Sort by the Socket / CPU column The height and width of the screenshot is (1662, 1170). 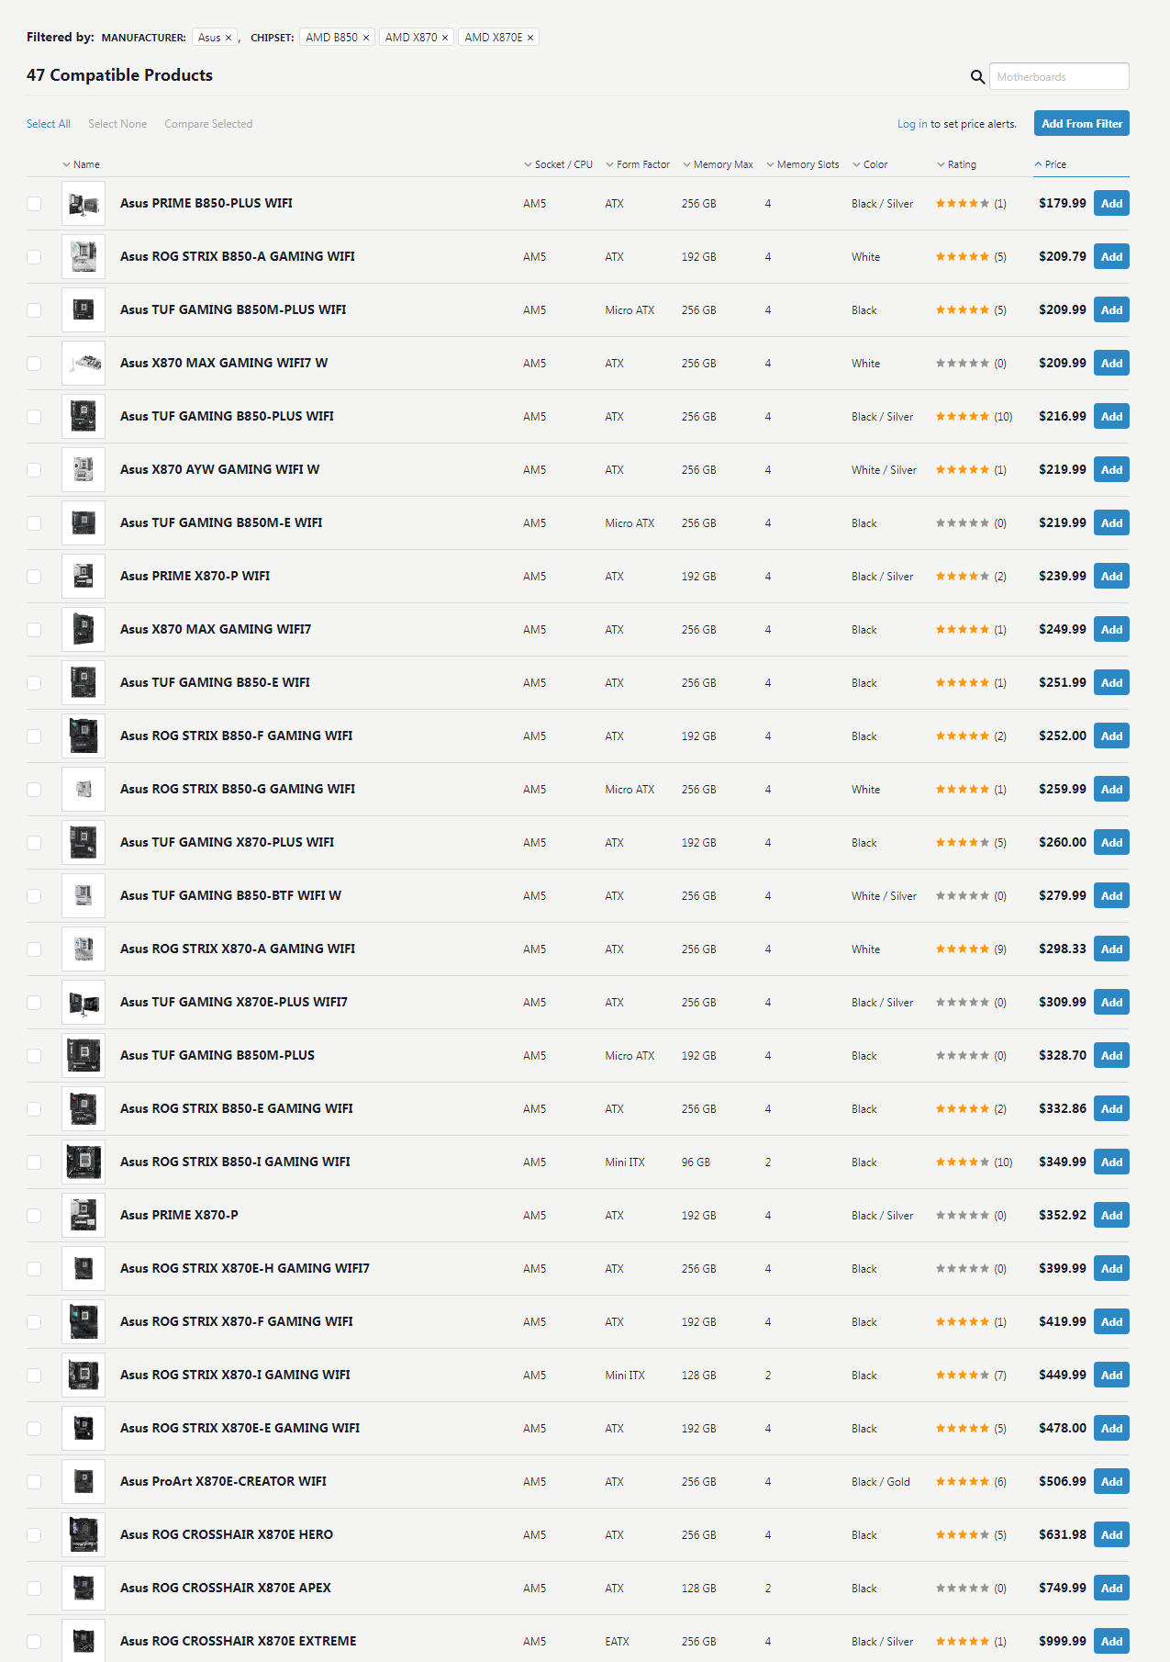point(558,164)
